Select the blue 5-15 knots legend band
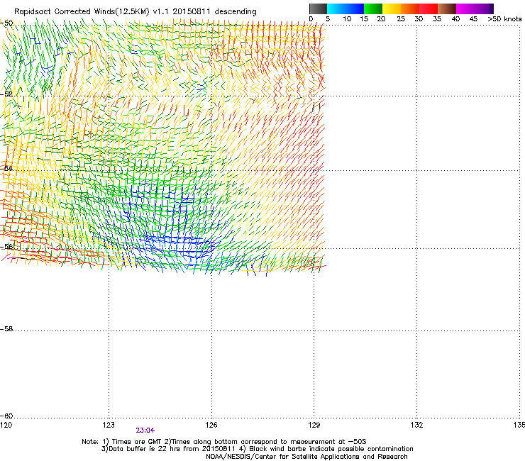The height and width of the screenshot is (461, 525). click(x=346, y=9)
